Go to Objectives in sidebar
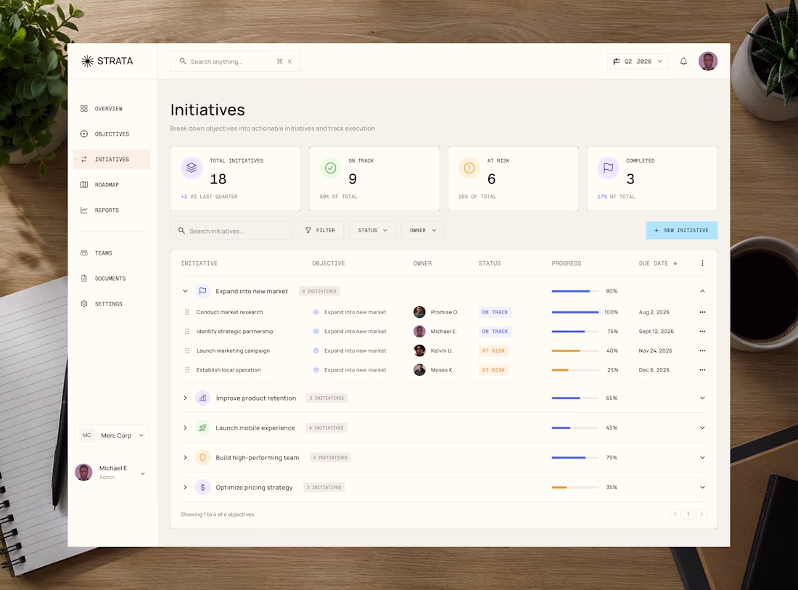Viewport: 798px width, 590px height. [112, 134]
